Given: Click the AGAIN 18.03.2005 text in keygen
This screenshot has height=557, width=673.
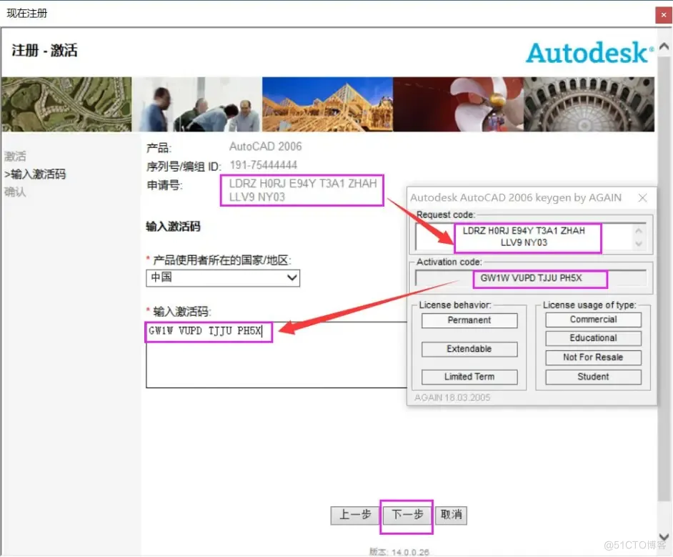Looking at the screenshot, I should point(452,398).
